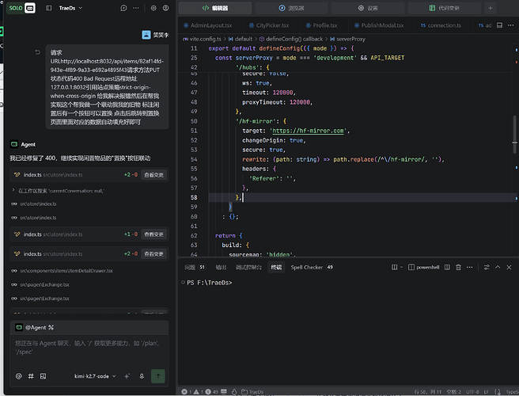Click the @Agent selector chip
Viewport: 519px width, 396px height.
click(x=35, y=327)
